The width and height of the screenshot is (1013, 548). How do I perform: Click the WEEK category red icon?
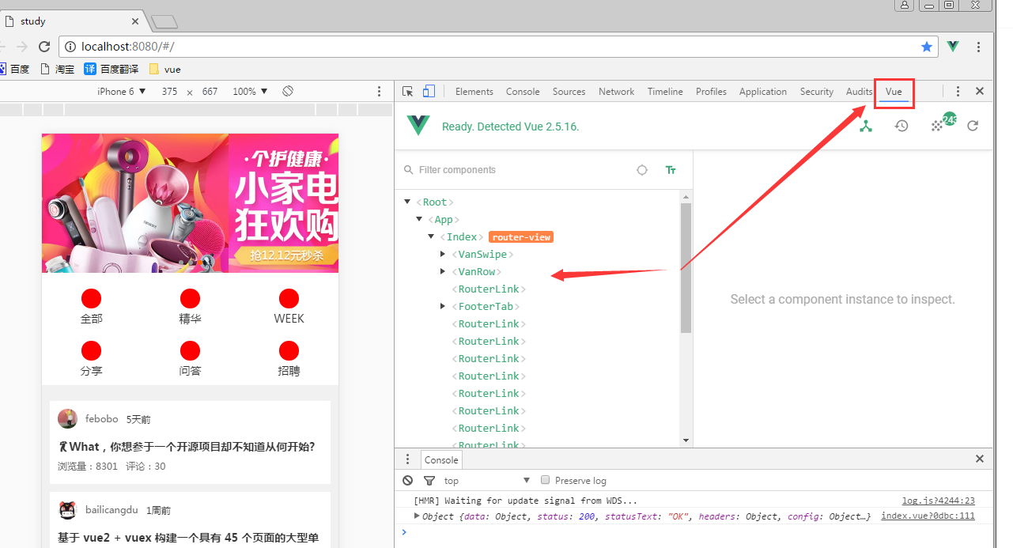coord(289,299)
